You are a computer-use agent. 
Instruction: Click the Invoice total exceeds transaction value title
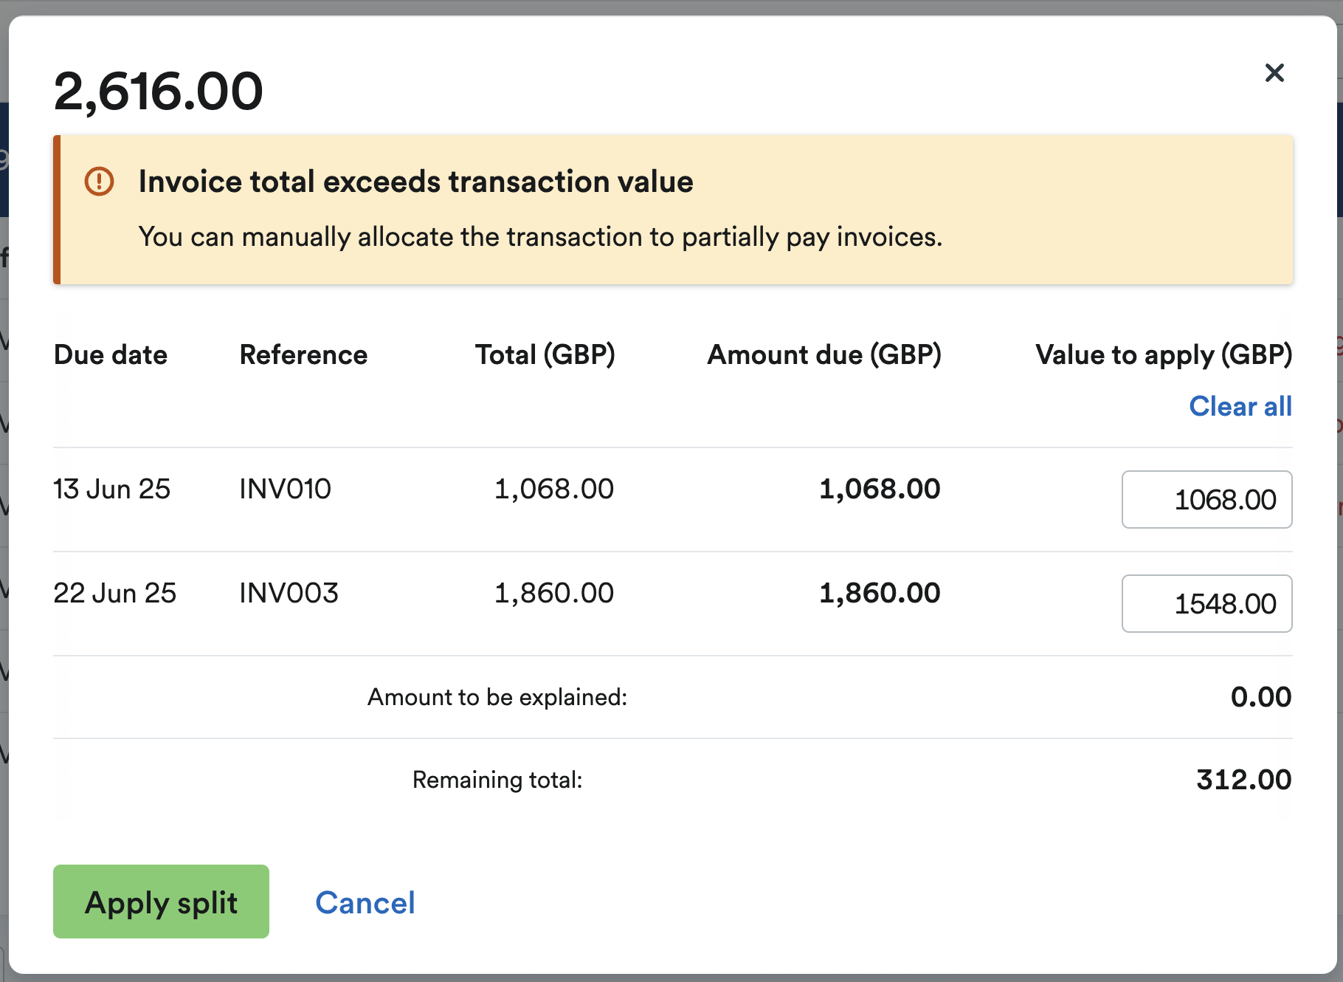tap(416, 182)
